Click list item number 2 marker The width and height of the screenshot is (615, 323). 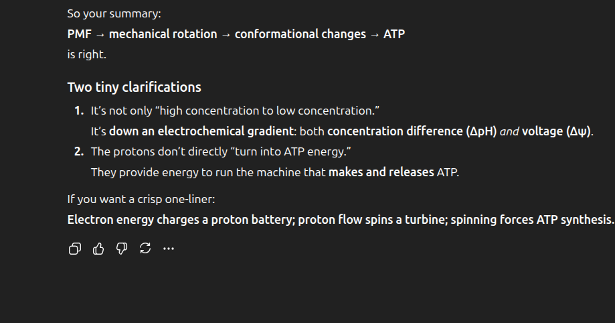pos(78,151)
